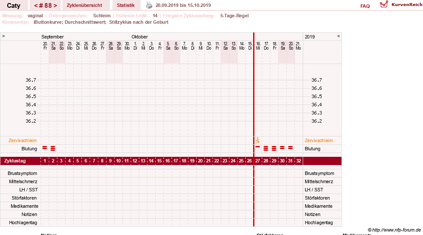Click the left-side Brustsymptom row label
This screenshot has height=235, width=423.
point(22,173)
